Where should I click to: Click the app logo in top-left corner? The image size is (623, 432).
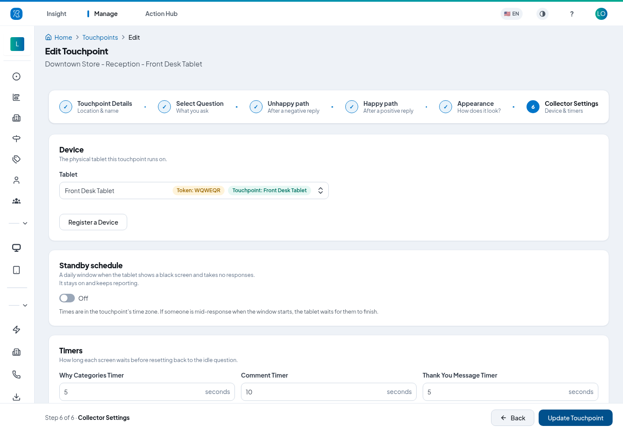tap(16, 14)
